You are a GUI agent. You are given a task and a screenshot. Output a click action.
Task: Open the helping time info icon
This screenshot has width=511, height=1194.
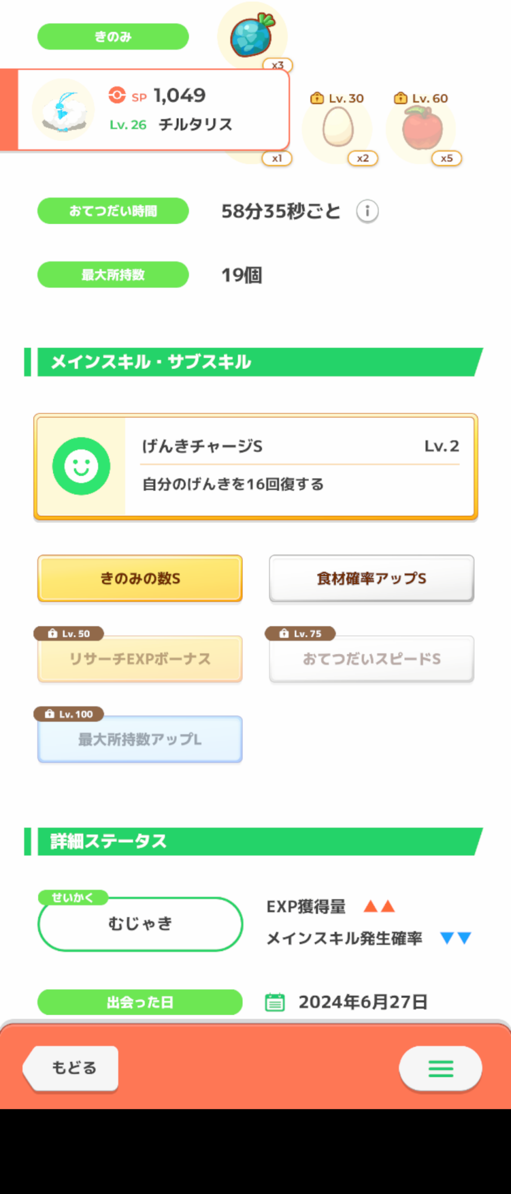coord(367,211)
